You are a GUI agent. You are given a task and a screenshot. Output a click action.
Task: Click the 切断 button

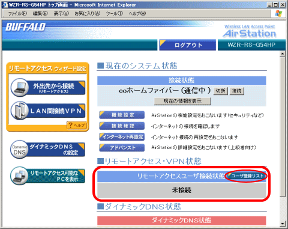pyautogui.click(x=221, y=91)
